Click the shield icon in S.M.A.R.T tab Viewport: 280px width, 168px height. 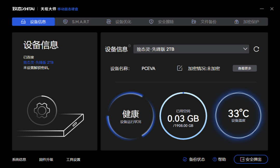tap(65, 22)
